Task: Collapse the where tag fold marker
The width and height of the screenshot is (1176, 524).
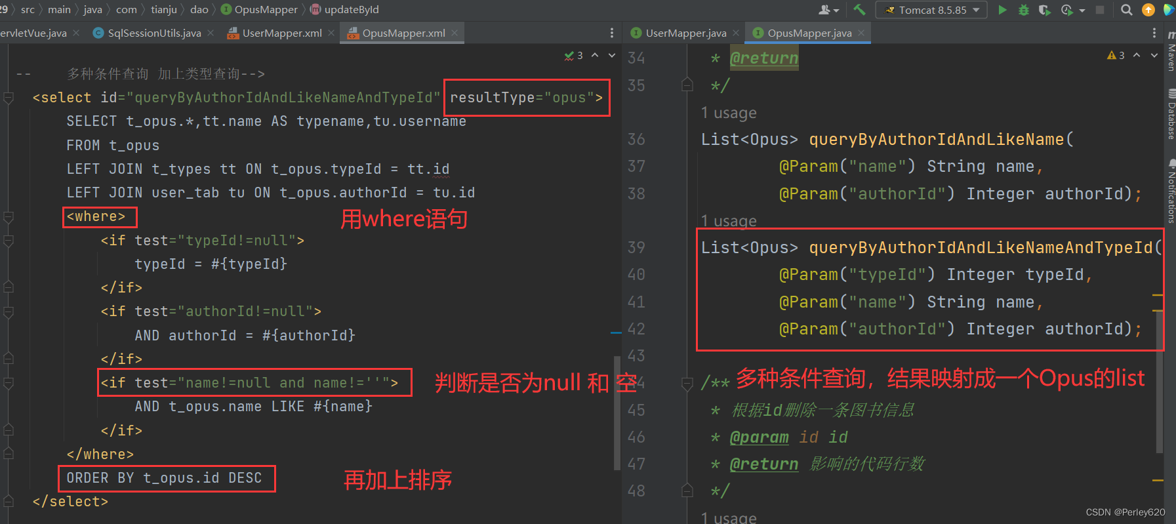Action: tap(9, 216)
